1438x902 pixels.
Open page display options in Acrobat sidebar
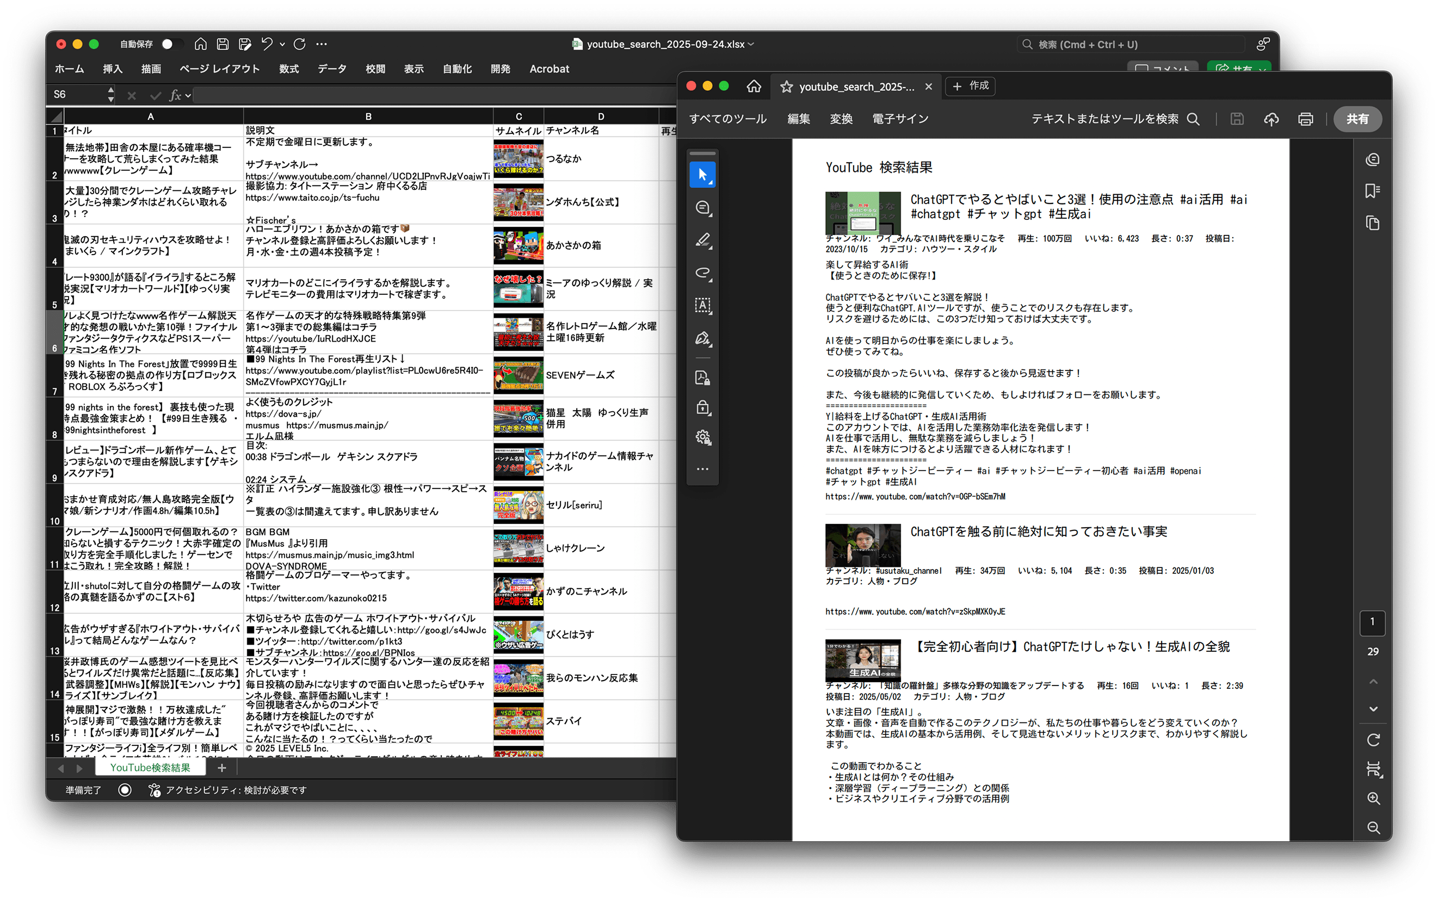point(1373,770)
